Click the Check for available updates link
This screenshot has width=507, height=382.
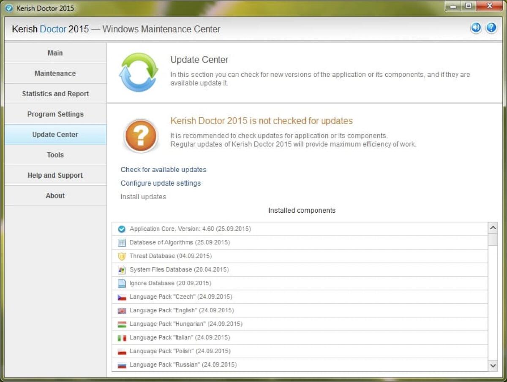(164, 170)
